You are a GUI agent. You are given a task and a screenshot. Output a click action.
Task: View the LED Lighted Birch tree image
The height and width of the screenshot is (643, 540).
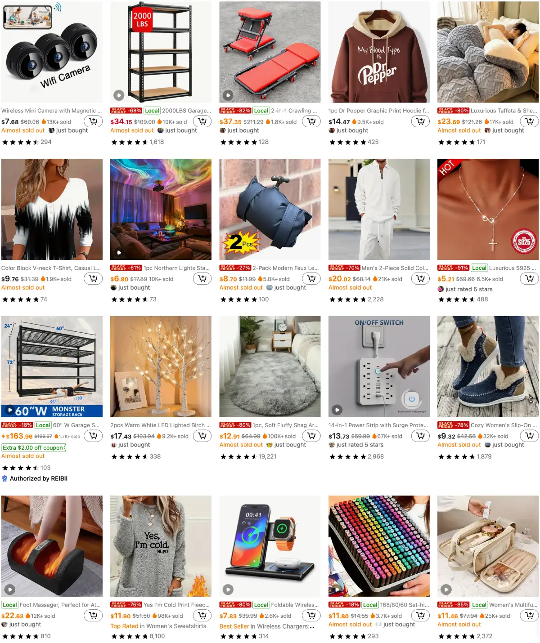click(x=161, y=366)
